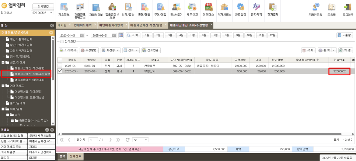The height and width of the screenshot is (161, 356).
Task: Click the 조회 search button
Action: (133, 35)
